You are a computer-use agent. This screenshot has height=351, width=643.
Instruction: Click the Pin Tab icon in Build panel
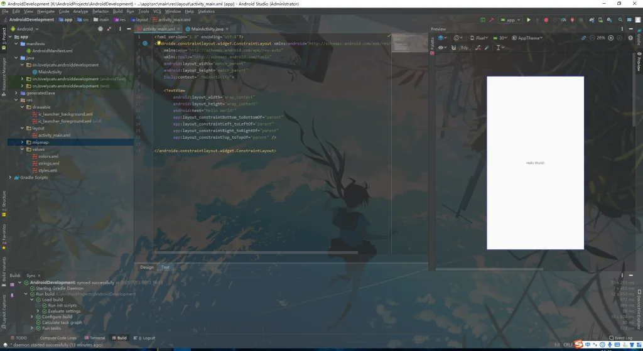click(12, 295)
